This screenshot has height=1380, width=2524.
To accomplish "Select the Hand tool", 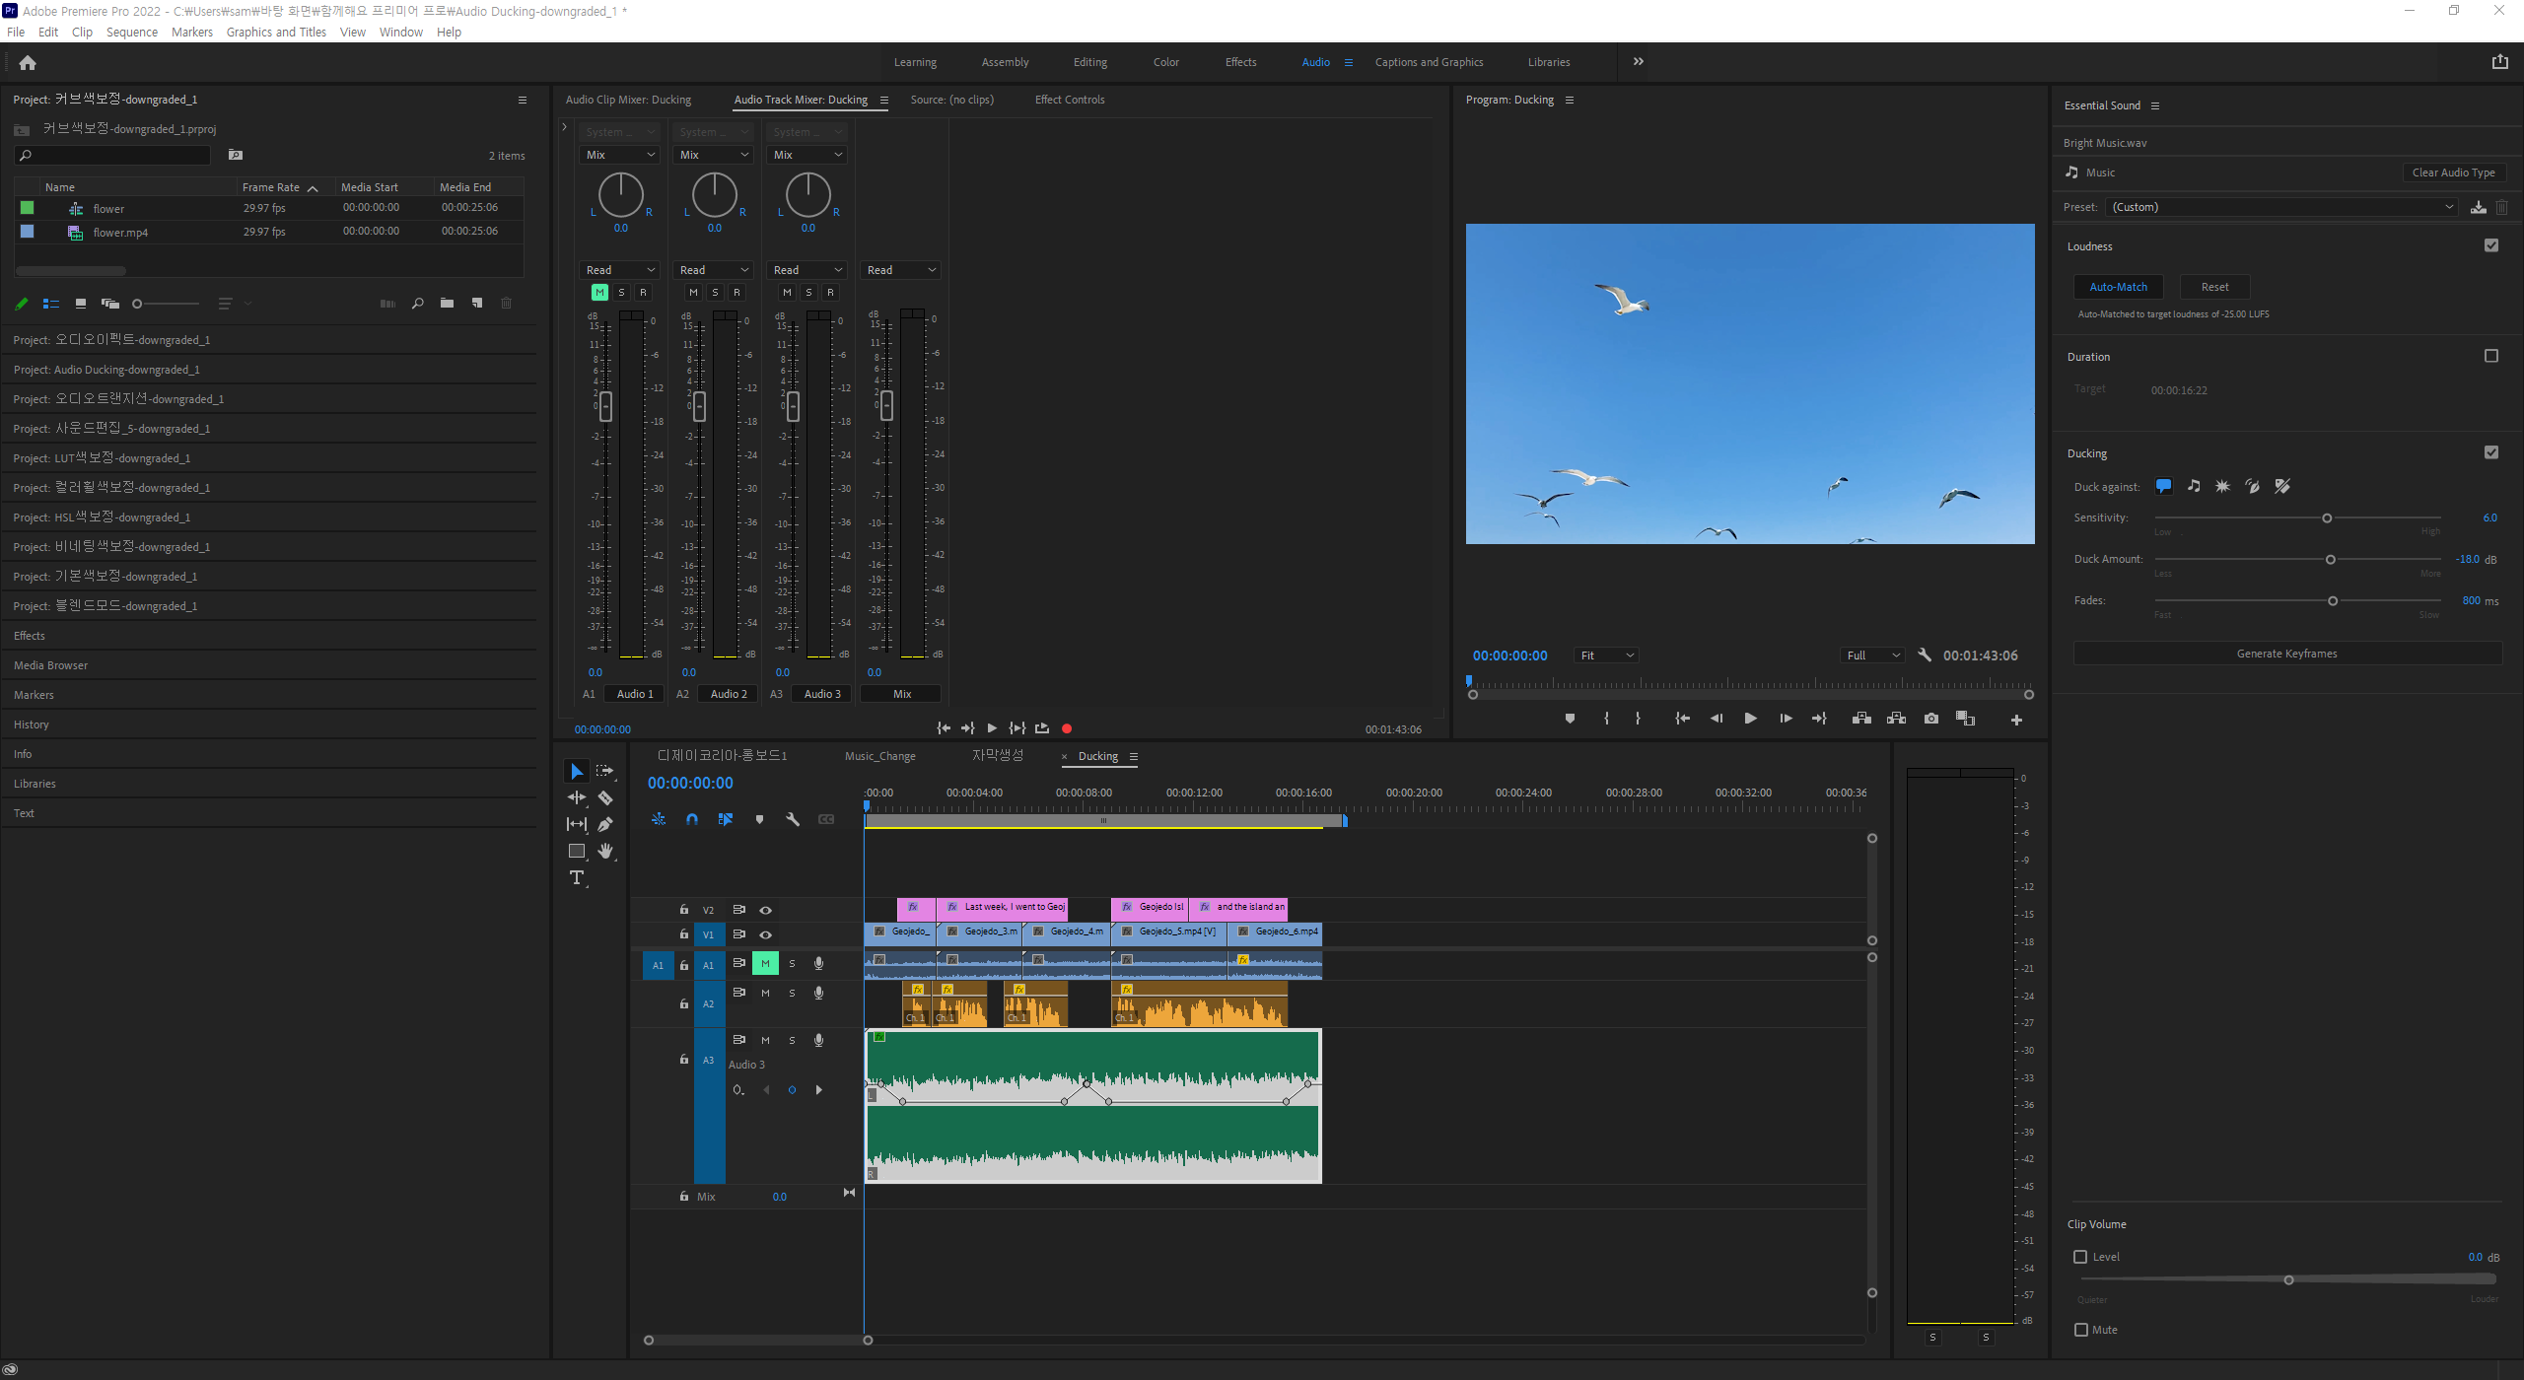I will point(605,851).
